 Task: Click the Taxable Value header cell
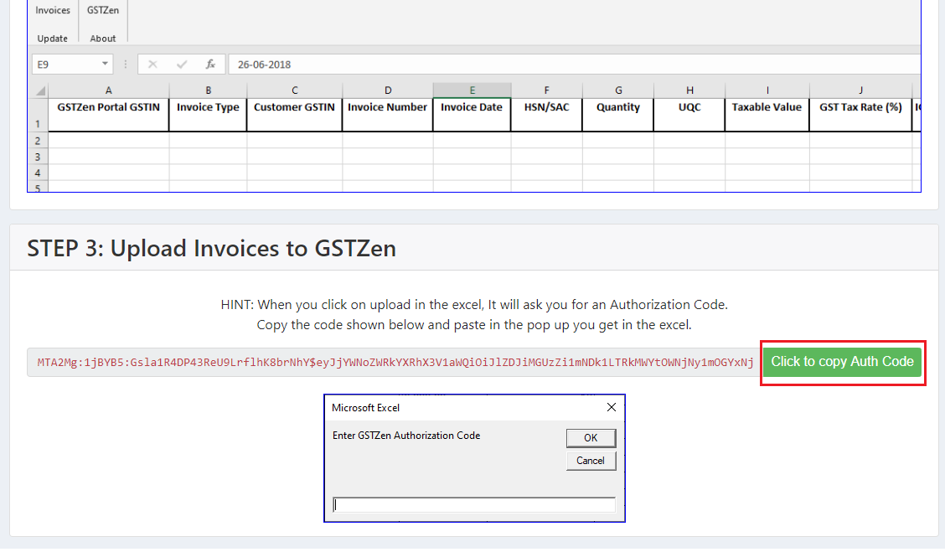coord(767,115)
